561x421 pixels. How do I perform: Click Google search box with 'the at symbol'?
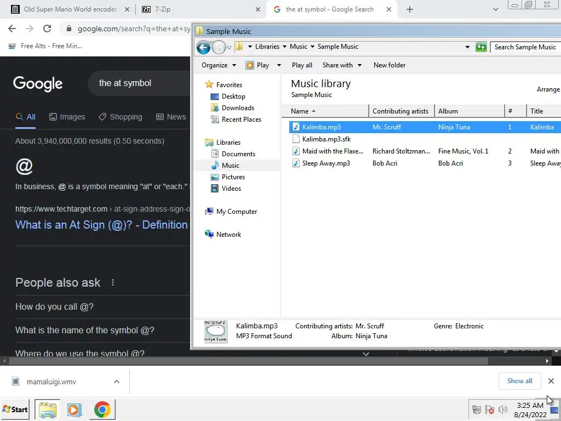(140, 83)
